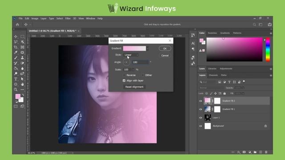The image size is (285, 160).
Task: Open the Filter menu
Action: (68, 19)
